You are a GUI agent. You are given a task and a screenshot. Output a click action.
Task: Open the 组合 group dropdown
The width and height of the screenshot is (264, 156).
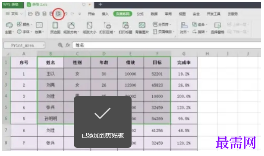(200, 25)
